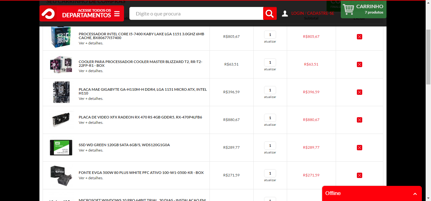Viewport: 431px width, 201px height.
Task: Click the shopping cart icon
Action: point(348,9)
